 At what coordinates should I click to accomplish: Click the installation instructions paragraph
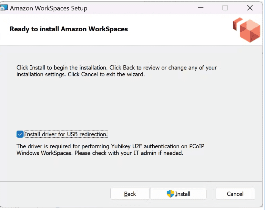click(x=116, y=71)
